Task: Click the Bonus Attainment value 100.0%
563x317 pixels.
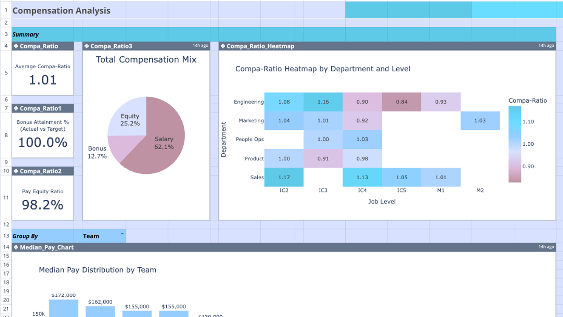Action: [x=43, y=142]
